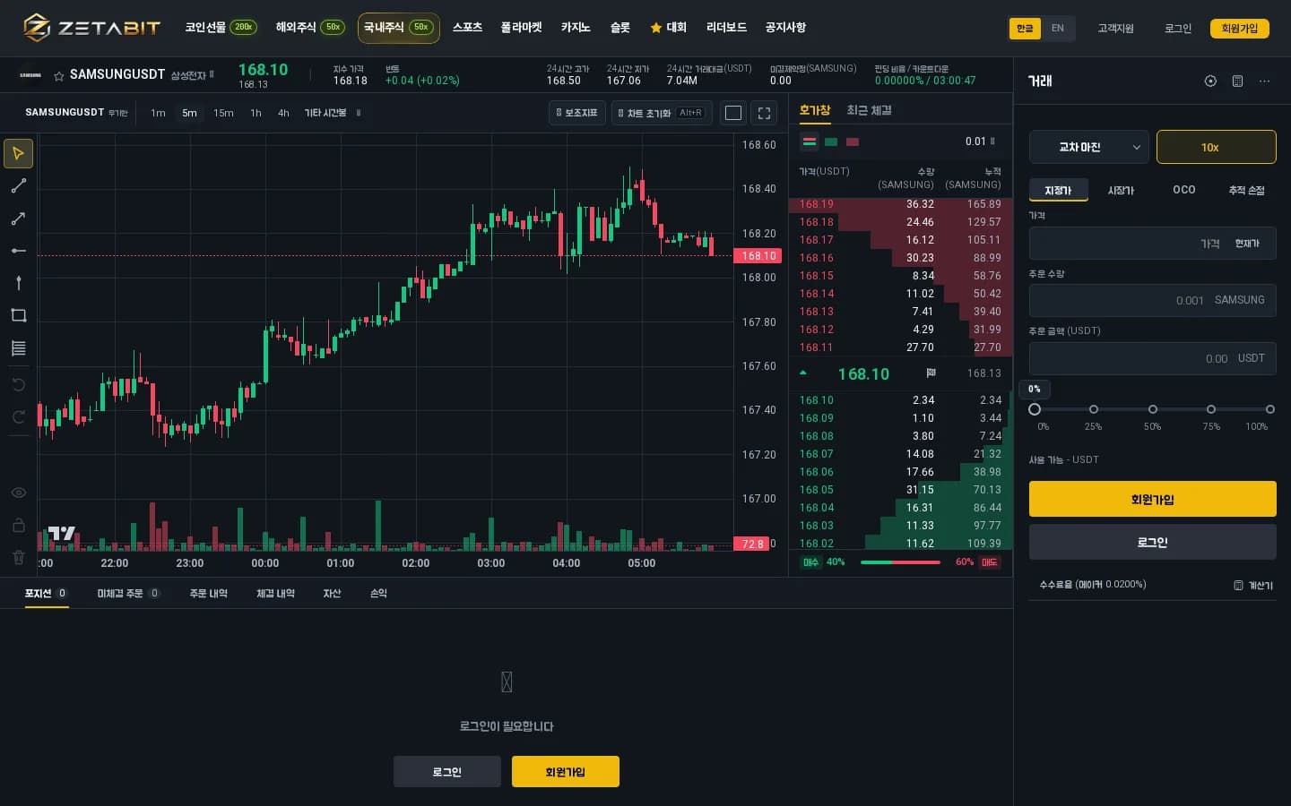This screenshot has height=806, width=1291.
Task: Set chart interval to 1h
Action: click(x=256, y=113)
